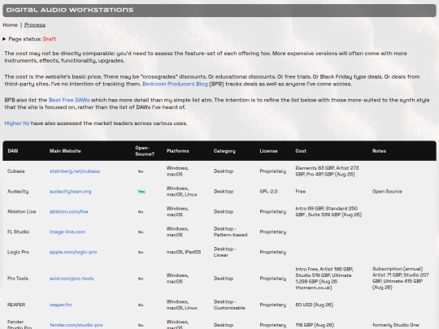
Task: Select the Cubase row name cell
Action: [16, 171]
